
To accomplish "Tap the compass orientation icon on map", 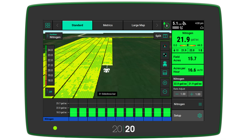I will pyautogui.click(x=165, y=46).
